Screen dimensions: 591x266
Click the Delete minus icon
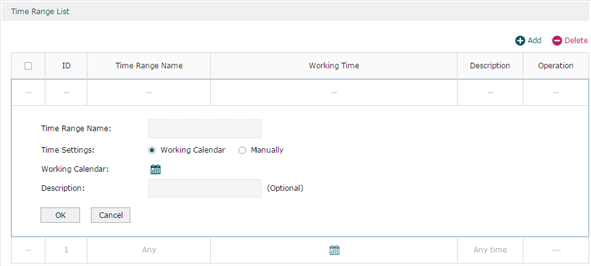point(557,41)
